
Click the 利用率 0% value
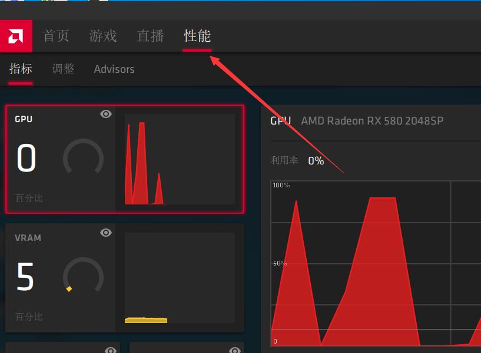pyautogui.click(x=316, y=161)
